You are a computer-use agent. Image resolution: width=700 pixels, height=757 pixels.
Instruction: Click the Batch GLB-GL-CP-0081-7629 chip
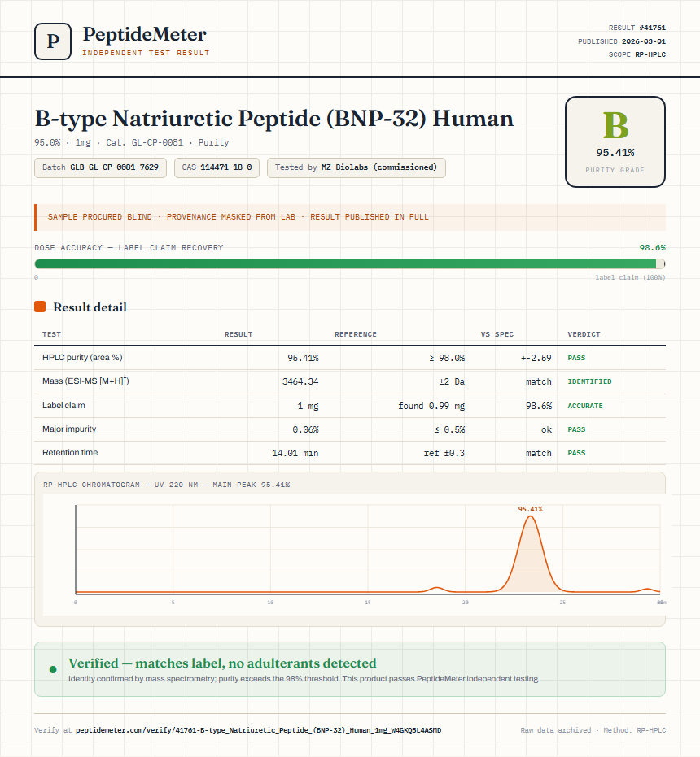pyautogui.click(x=101, y=167)
